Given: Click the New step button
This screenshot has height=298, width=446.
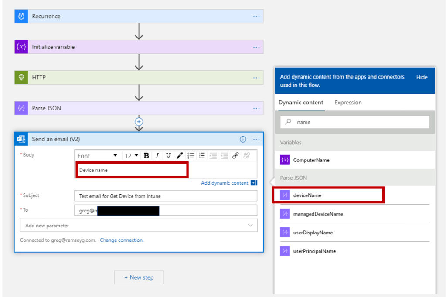Looking at the screenshot, I should (139, 277).
